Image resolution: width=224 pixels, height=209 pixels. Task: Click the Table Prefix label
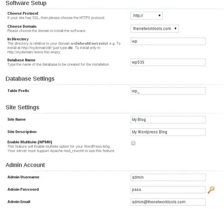coord(18,91)
